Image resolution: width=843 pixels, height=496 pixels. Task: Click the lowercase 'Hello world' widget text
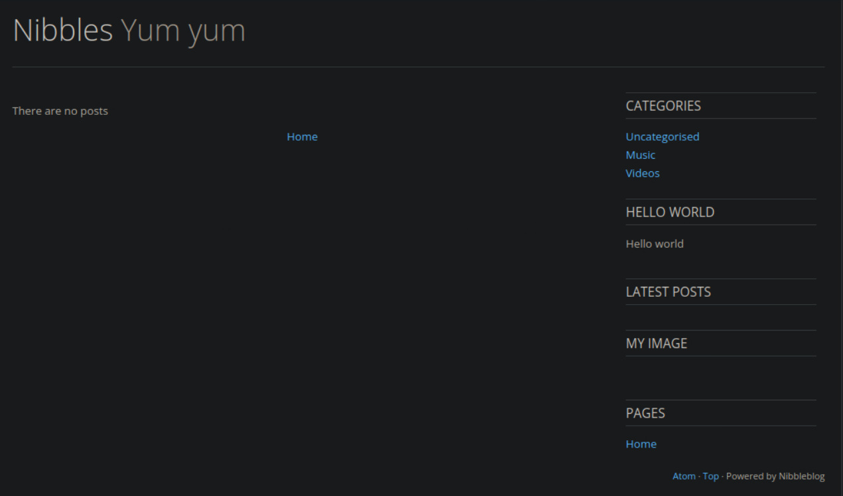(x=655, y=244)
